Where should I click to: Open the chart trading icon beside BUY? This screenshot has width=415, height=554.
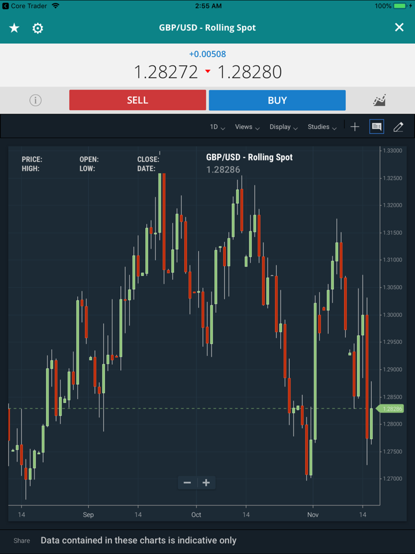pyautogui.click(x=379, y=100)
